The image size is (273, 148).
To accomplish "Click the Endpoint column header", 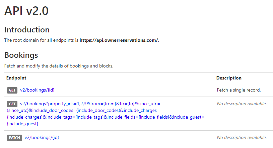I will click(x=16, y=78).
